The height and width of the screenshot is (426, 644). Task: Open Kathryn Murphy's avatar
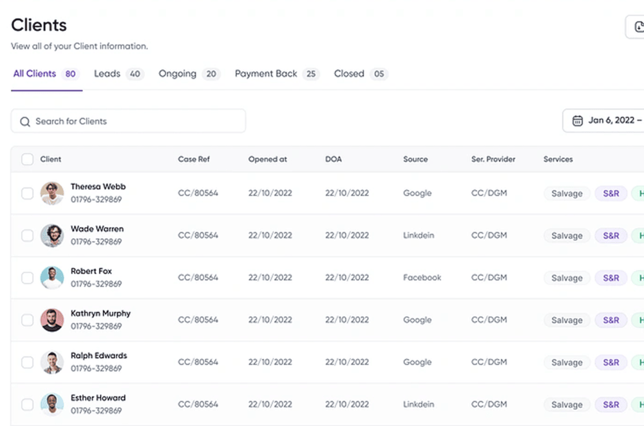[52, 320]
